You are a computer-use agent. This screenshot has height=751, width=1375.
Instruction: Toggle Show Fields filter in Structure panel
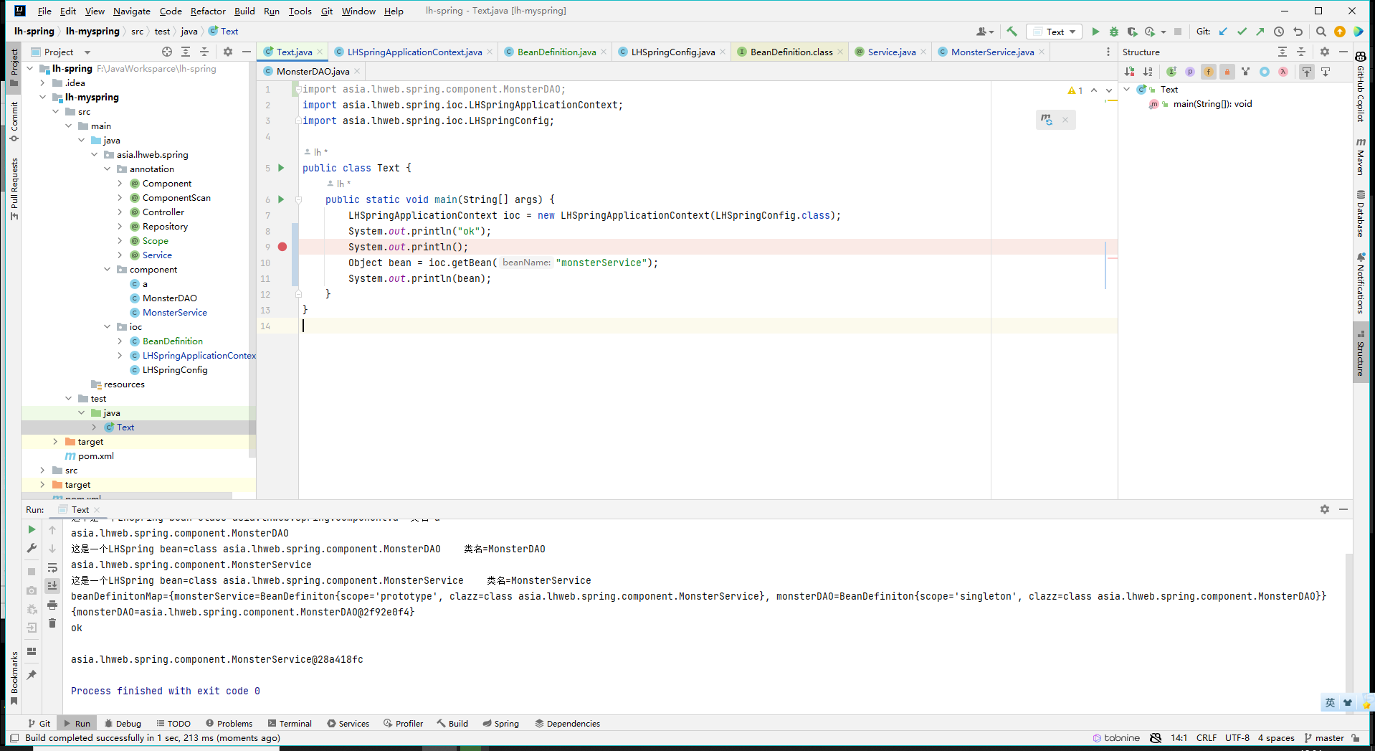(1209, 72)
